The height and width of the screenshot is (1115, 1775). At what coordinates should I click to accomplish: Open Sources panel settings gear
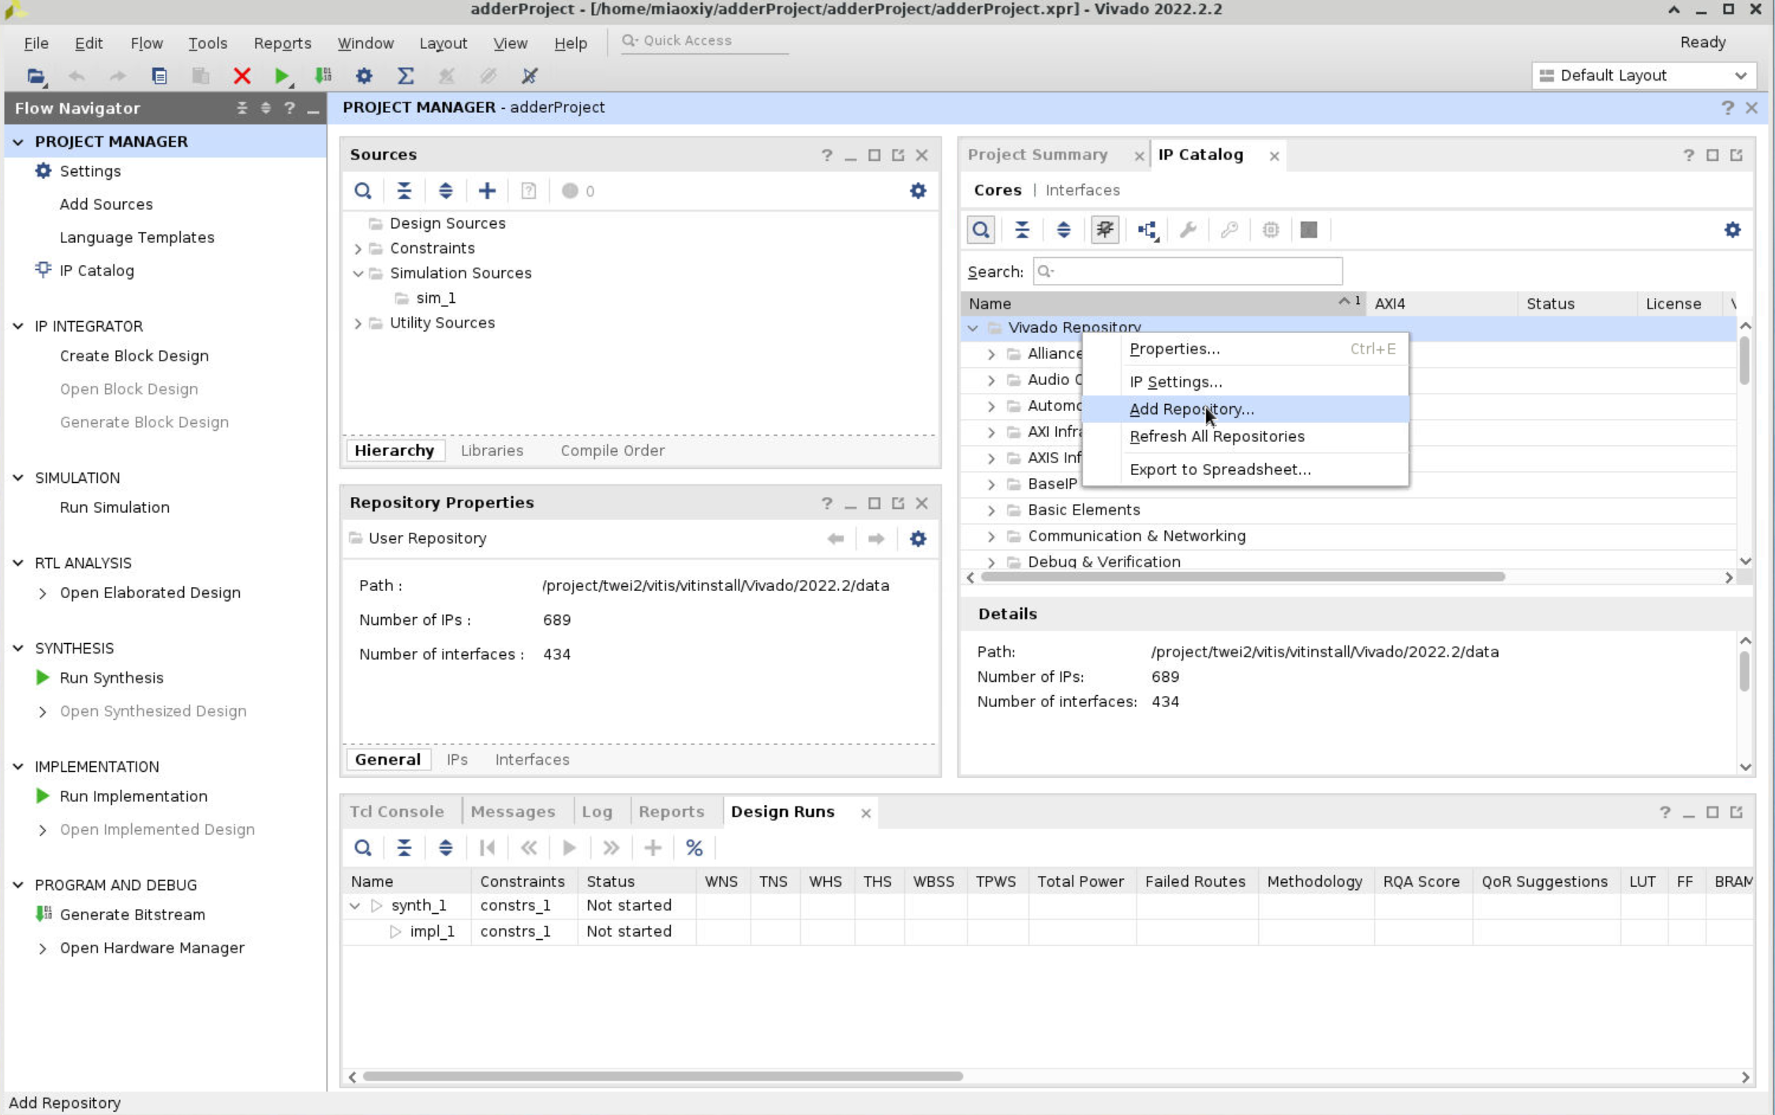point(918,191)
